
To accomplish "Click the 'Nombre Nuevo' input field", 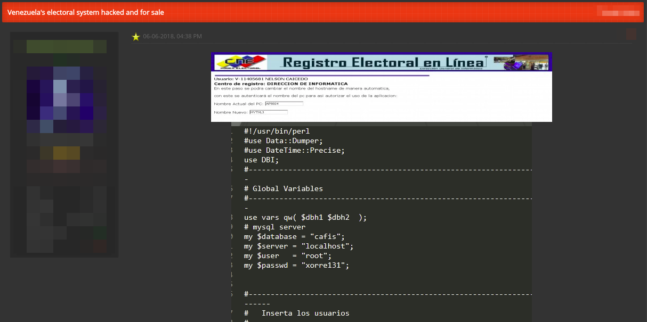I will (268, 112).
